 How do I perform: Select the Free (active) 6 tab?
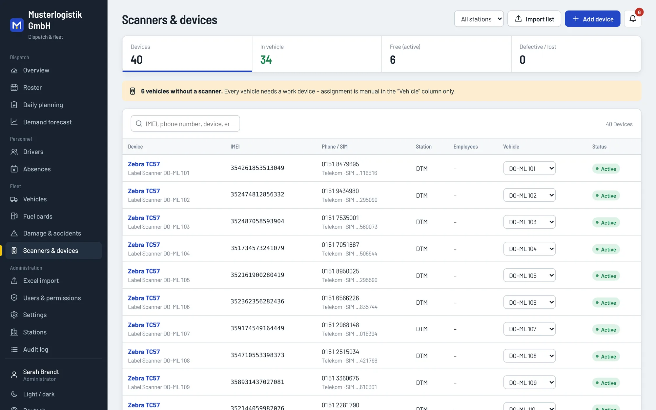[446, 54]
